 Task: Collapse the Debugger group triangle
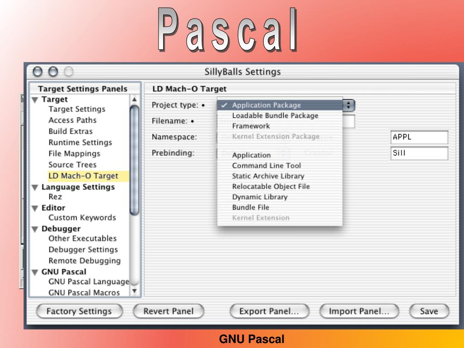pos(35,229)
